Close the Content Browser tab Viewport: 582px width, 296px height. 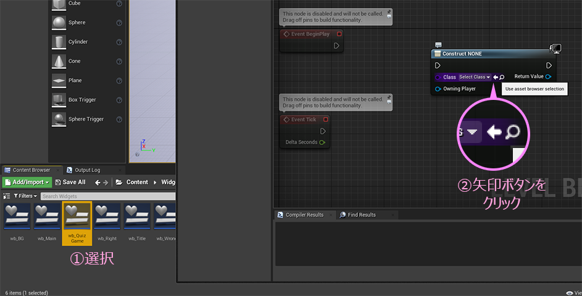pos(57,170)
